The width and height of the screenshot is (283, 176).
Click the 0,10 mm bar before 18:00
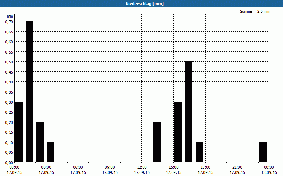pyautogui.click(x=199, y=152)
